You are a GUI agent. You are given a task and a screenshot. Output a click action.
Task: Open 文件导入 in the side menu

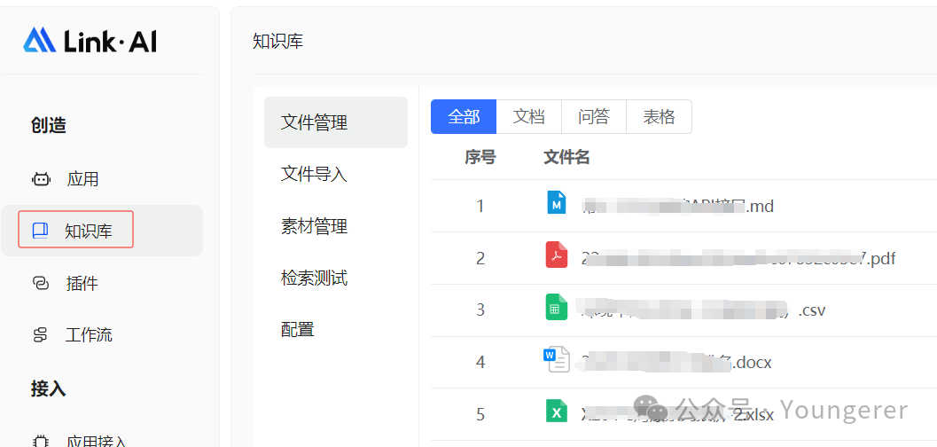coord(314,174)
